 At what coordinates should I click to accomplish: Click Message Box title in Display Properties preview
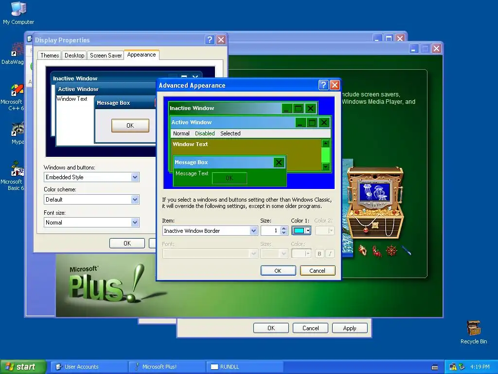113,103
